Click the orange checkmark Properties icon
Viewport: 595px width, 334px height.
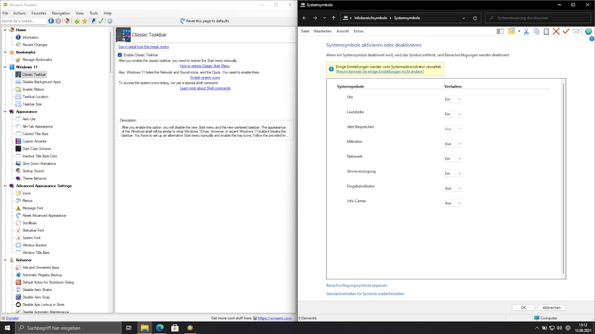(566, 31)
